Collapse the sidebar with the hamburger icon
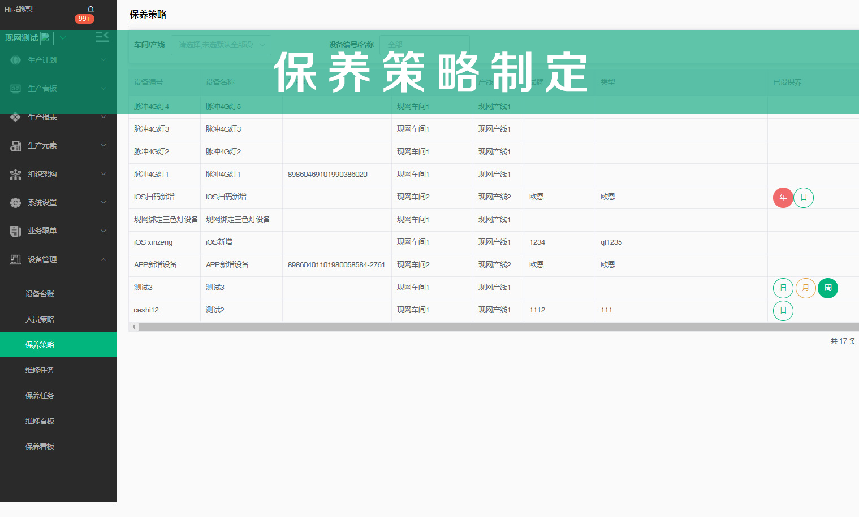 102,36
